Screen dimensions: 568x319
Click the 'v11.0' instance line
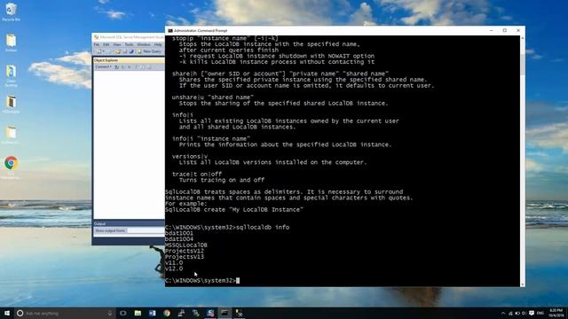[174, 262]
